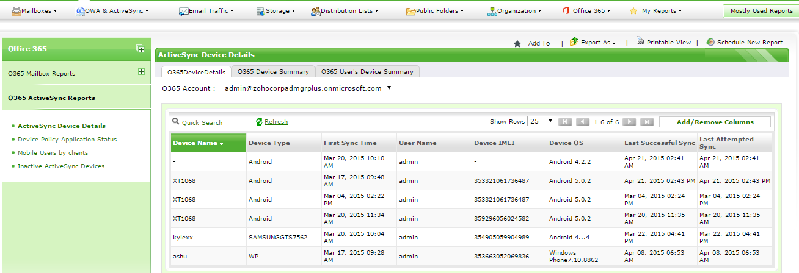
Task: Open ActiveSync Device Details report link
Action: [x=61, y=126]
